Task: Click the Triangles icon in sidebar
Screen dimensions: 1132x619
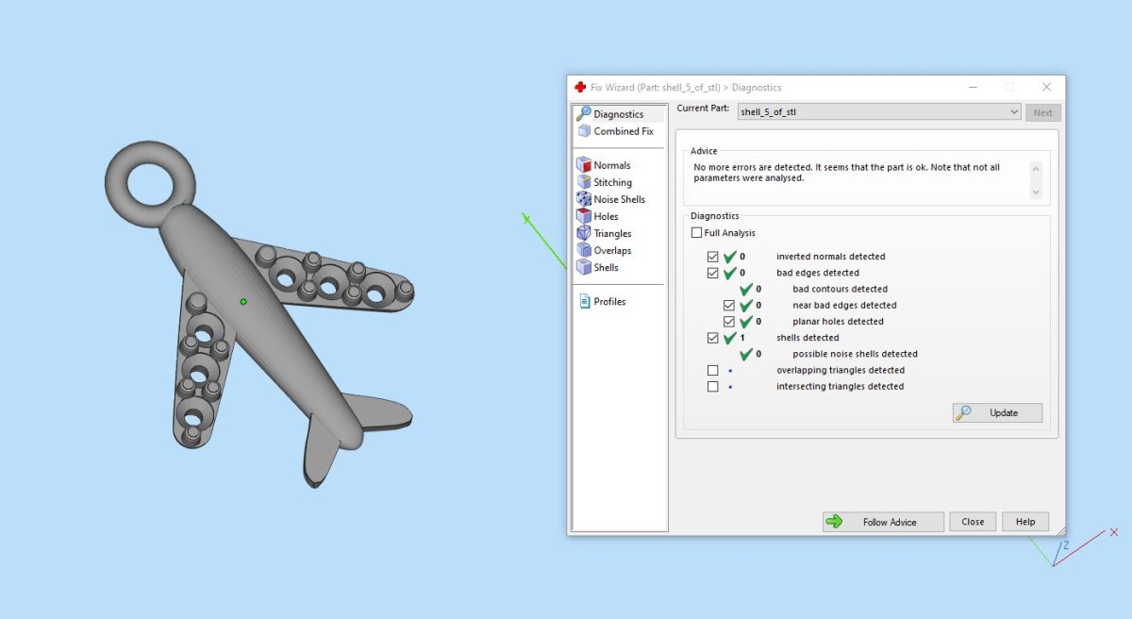Action: tap(584, 233)
